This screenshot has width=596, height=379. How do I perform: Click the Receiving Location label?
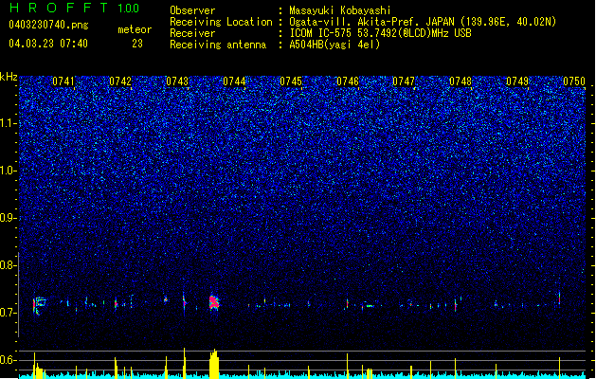point(221,22)
